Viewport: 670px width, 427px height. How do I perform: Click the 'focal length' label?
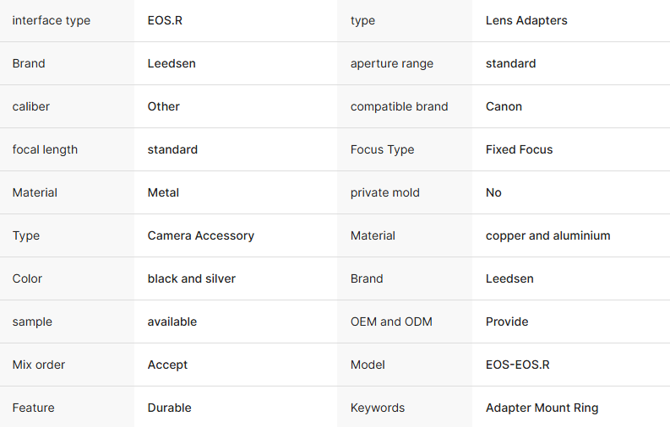tap(45, 149)
